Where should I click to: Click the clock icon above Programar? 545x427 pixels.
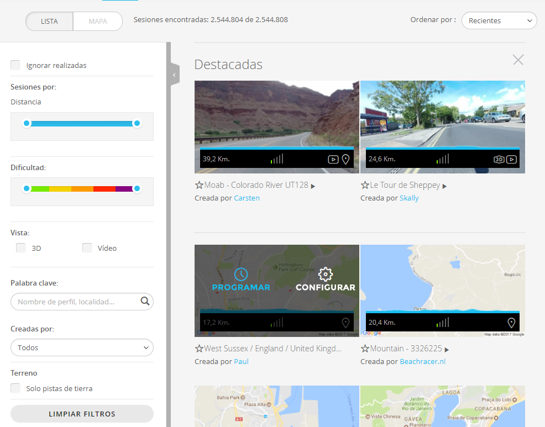point(241,274)
